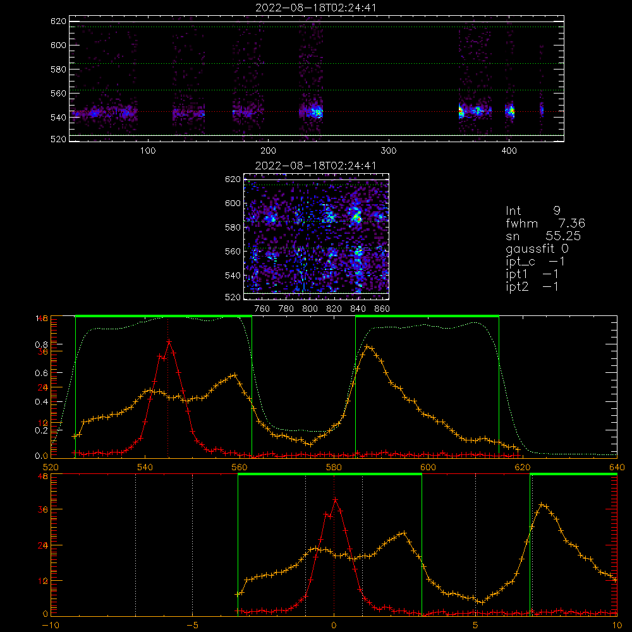Image resolution: width=632 pixels, height=632 pixels.
Task: Select the 'Int 9' readout text
Action: 533,211
